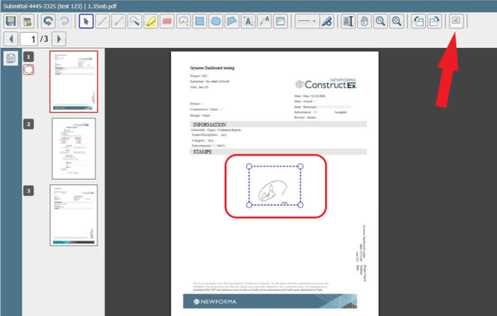Click the page number input field
Viewport: 497px width, 316px height.
coord(29,39)
